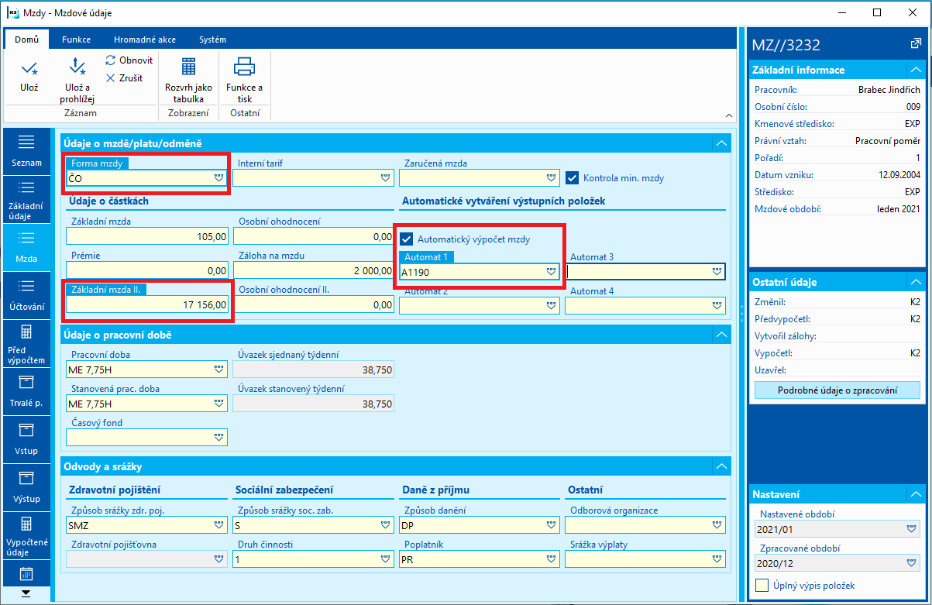
Task: Open the Automat 3 dropdown
Action: pos(717,272)
